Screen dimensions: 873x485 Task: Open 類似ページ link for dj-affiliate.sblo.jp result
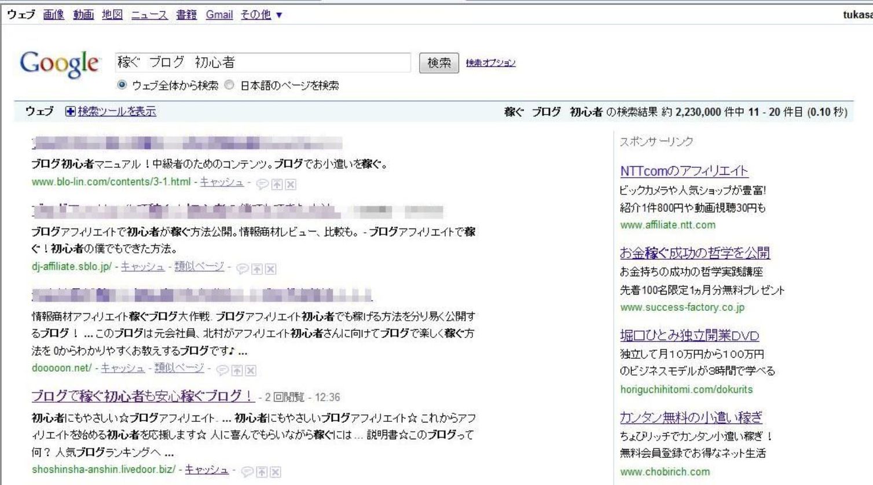point(199,266)
